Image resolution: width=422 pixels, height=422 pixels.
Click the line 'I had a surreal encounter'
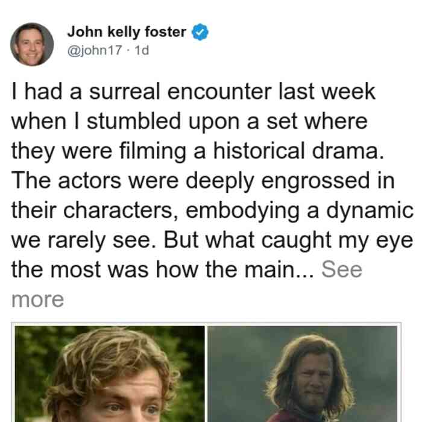point(194,92)
